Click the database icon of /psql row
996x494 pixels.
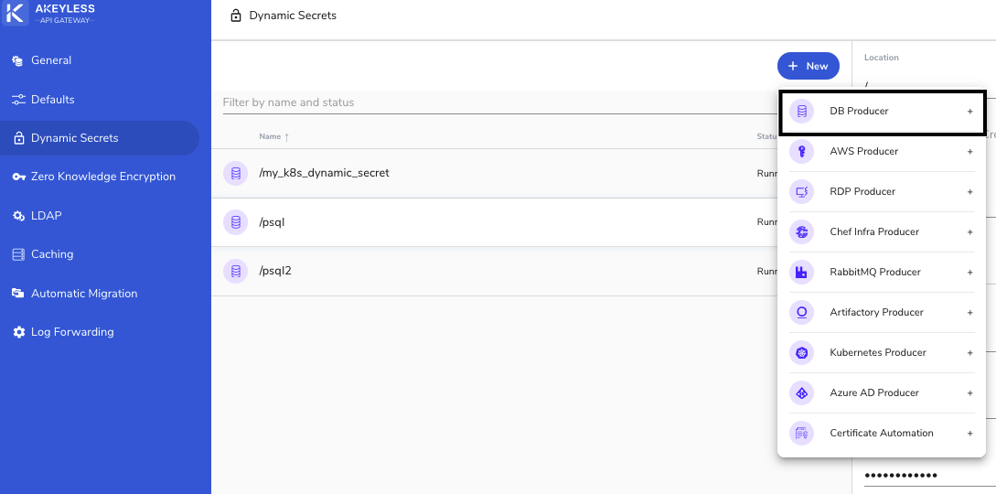(x=236, y=222)
